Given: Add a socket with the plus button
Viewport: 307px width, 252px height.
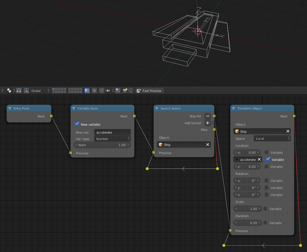Looking at the screenshot, I should 207,123.
